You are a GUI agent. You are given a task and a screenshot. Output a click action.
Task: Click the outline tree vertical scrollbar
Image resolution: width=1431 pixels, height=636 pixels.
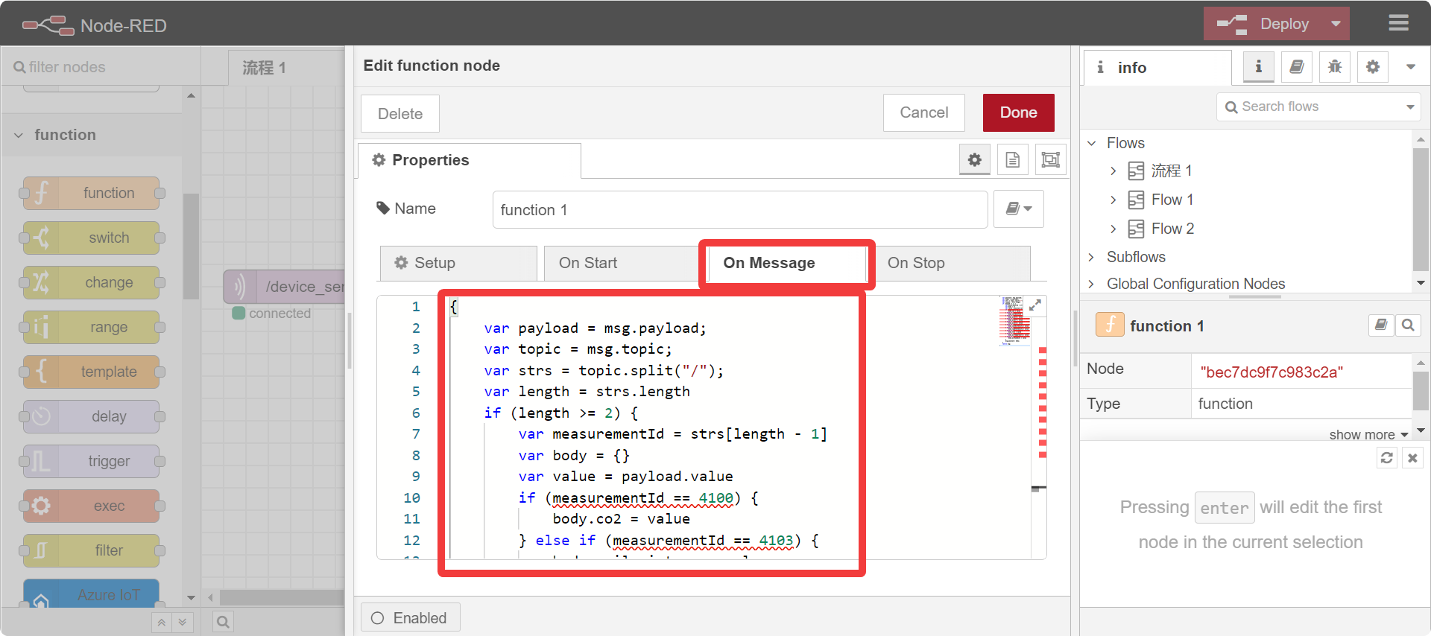pyautogui.click(x=1421, y=209)
